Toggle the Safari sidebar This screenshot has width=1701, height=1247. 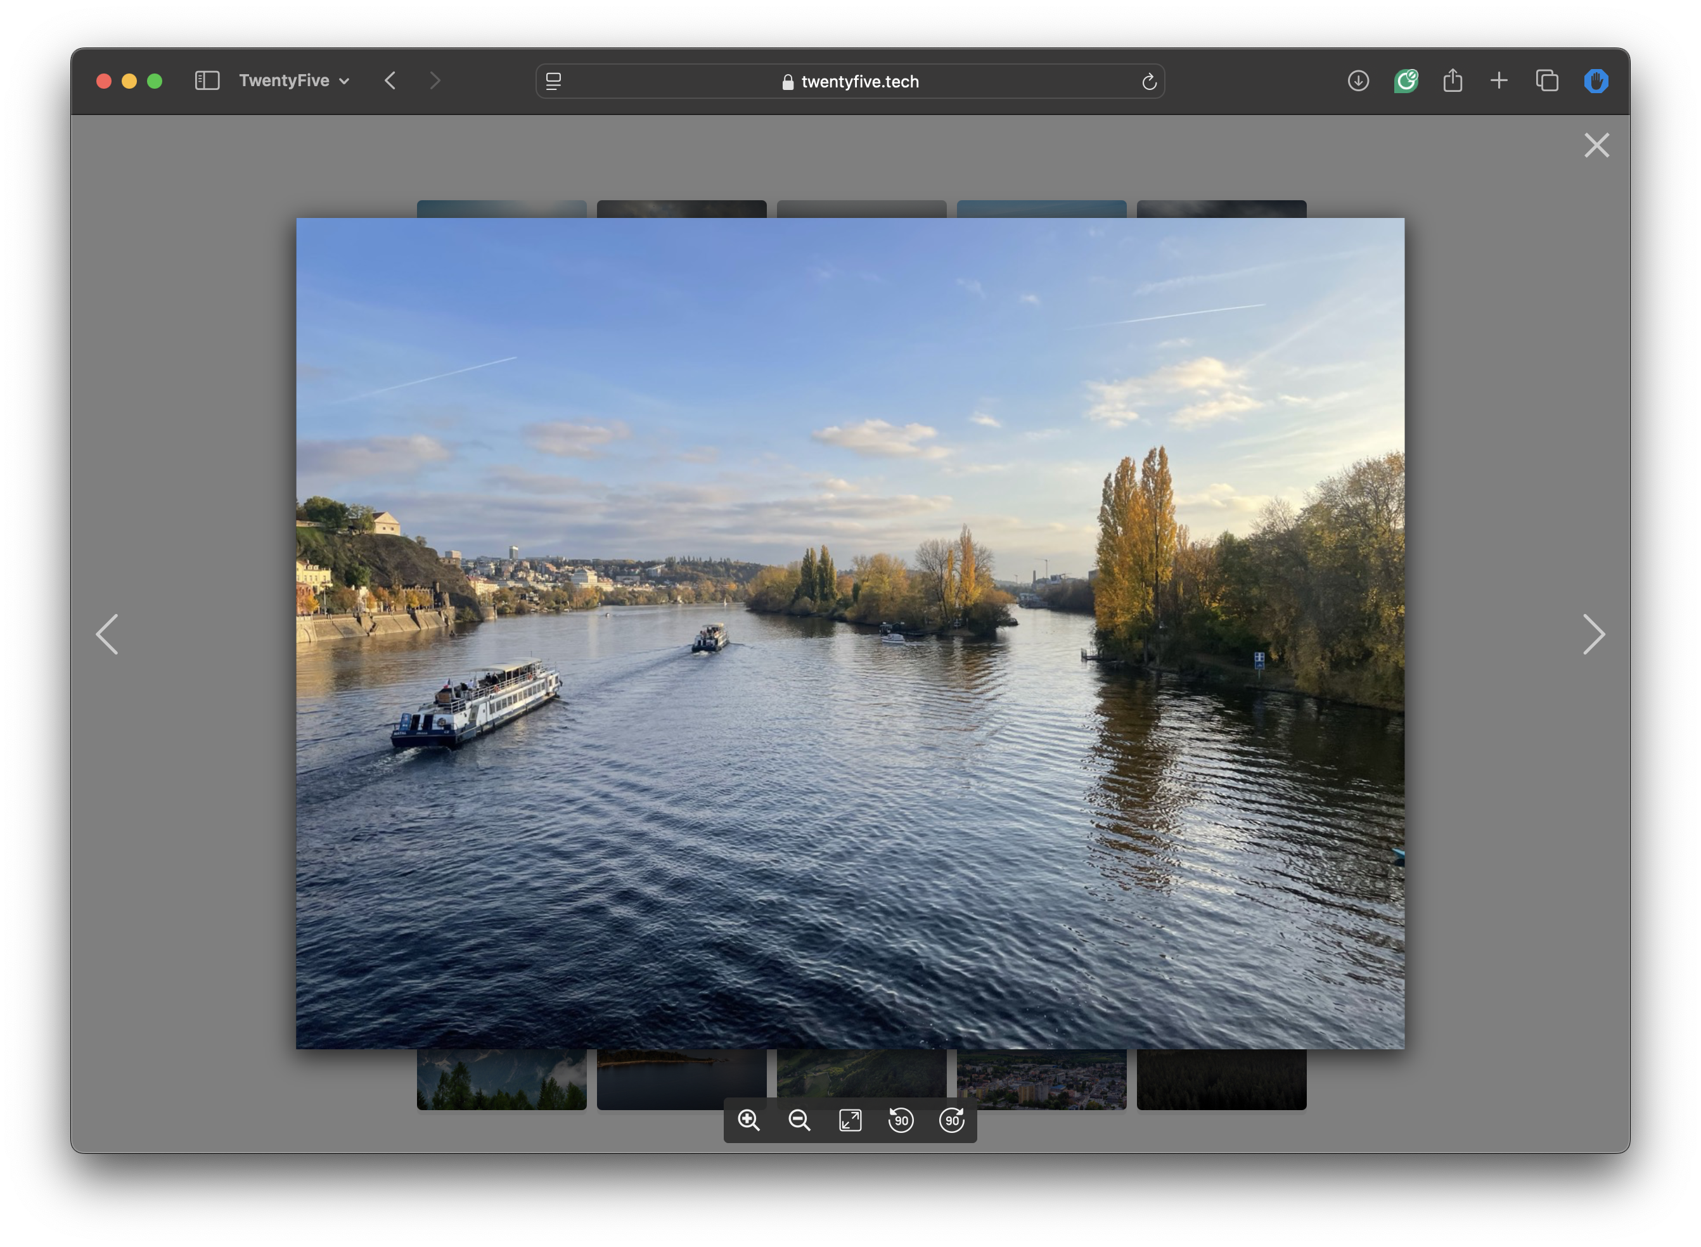(207, 80)
